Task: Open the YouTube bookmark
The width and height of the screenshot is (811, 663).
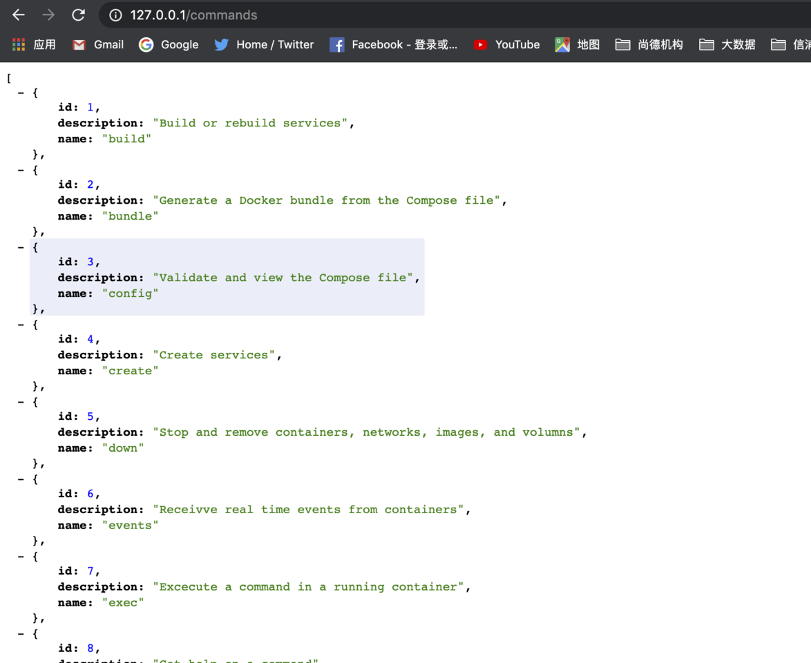Action: pos(507,44)
